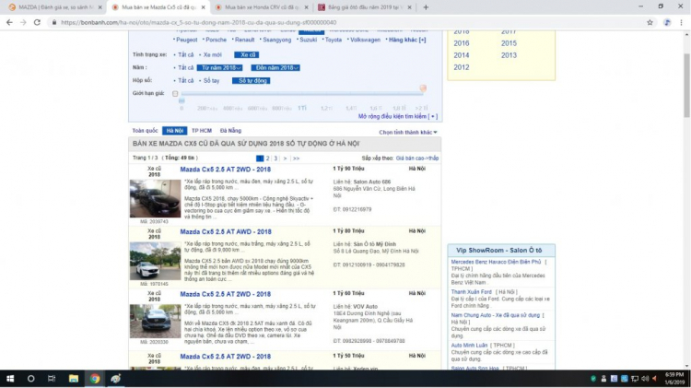Choose year 2015 in the sidebar
691x388 pixels.
509,43
